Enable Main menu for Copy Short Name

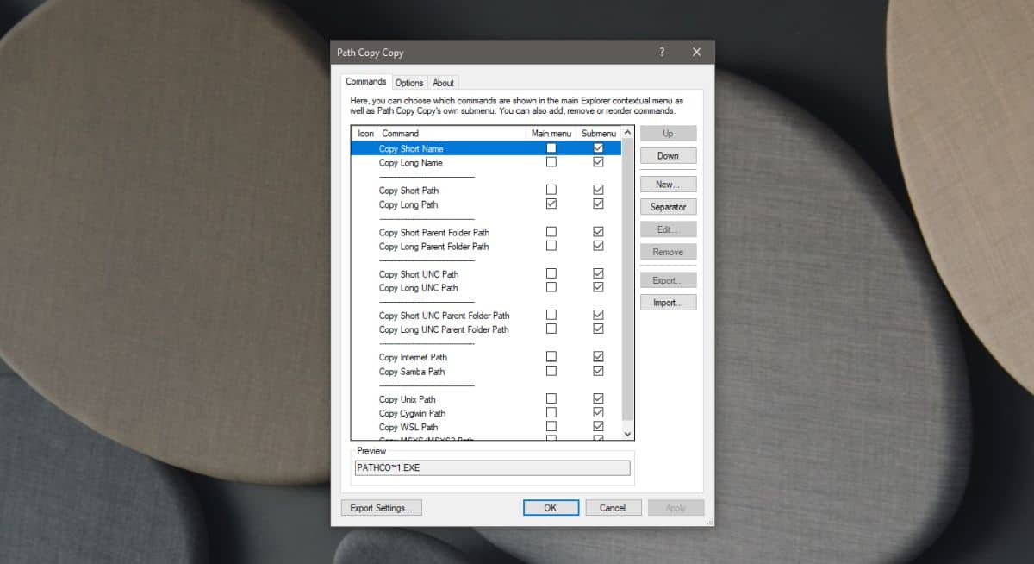click(551, 148)
